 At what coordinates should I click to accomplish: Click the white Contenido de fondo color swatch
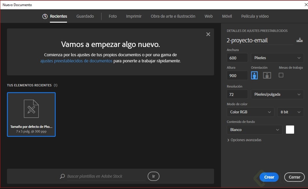click(x=290, y=130)
